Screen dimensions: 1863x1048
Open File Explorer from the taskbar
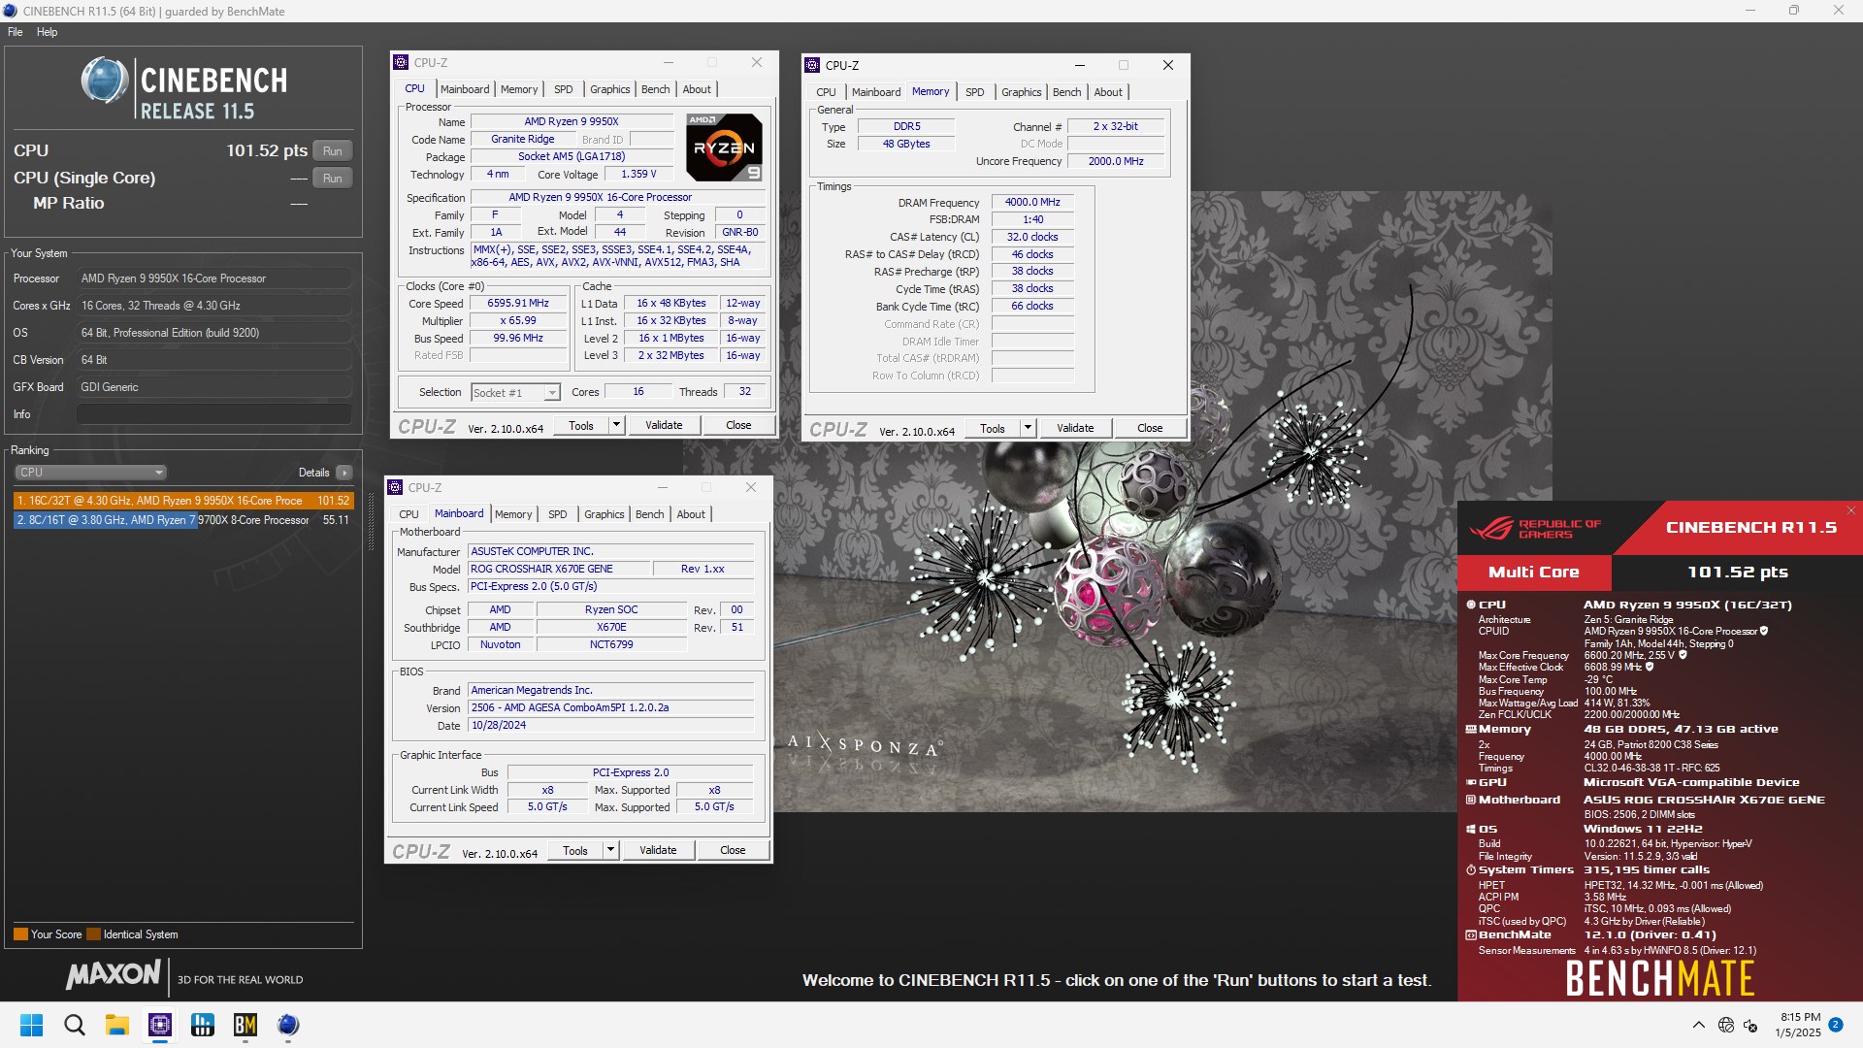click(117, 1025)
